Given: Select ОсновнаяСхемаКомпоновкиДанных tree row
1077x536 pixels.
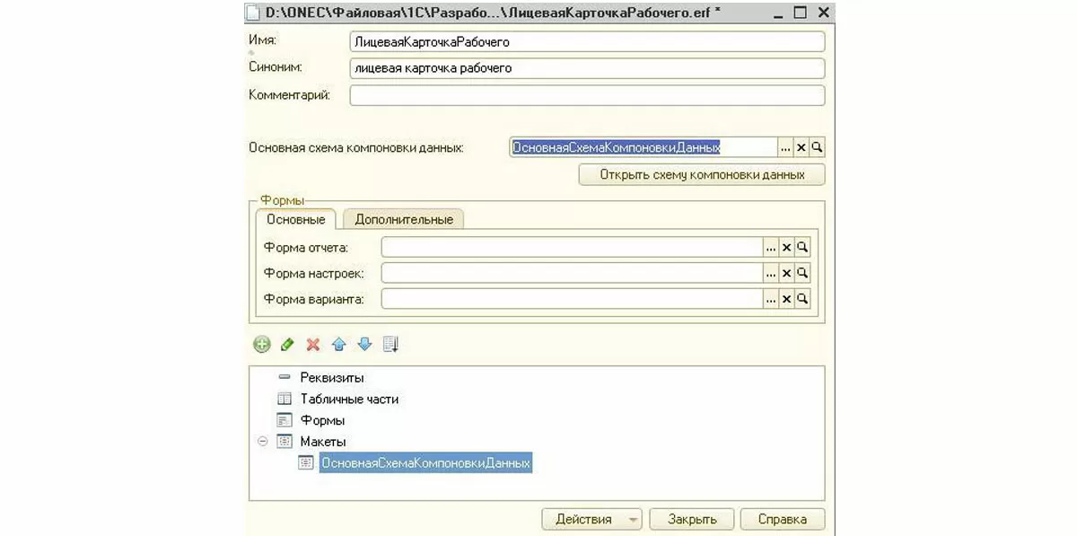Looking at the screenshot, I should [x=425, y=463].
